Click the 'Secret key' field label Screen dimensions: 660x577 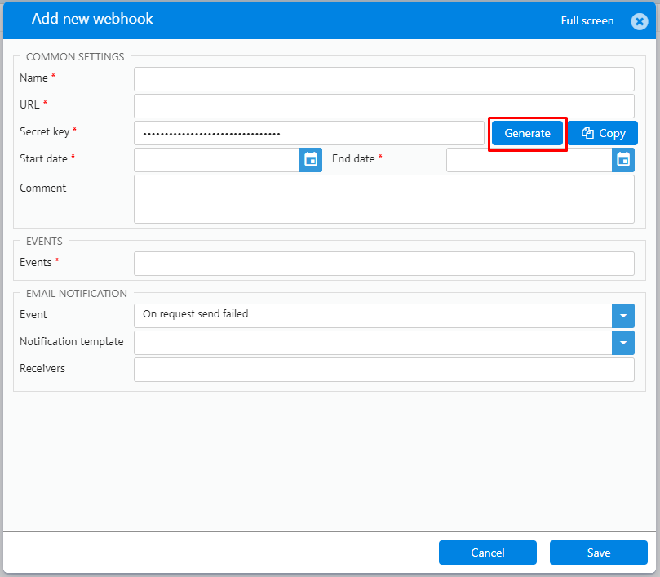pyautogui.click(x=44, y=132)
